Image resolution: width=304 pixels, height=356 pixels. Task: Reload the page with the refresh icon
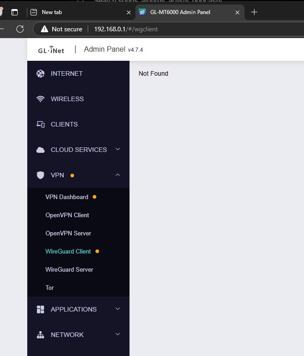point(20,29)
